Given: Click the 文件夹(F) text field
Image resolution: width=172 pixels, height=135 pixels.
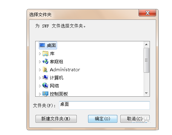Looking at the screenshot, I should pyautogui.click(x=105, y=105).
